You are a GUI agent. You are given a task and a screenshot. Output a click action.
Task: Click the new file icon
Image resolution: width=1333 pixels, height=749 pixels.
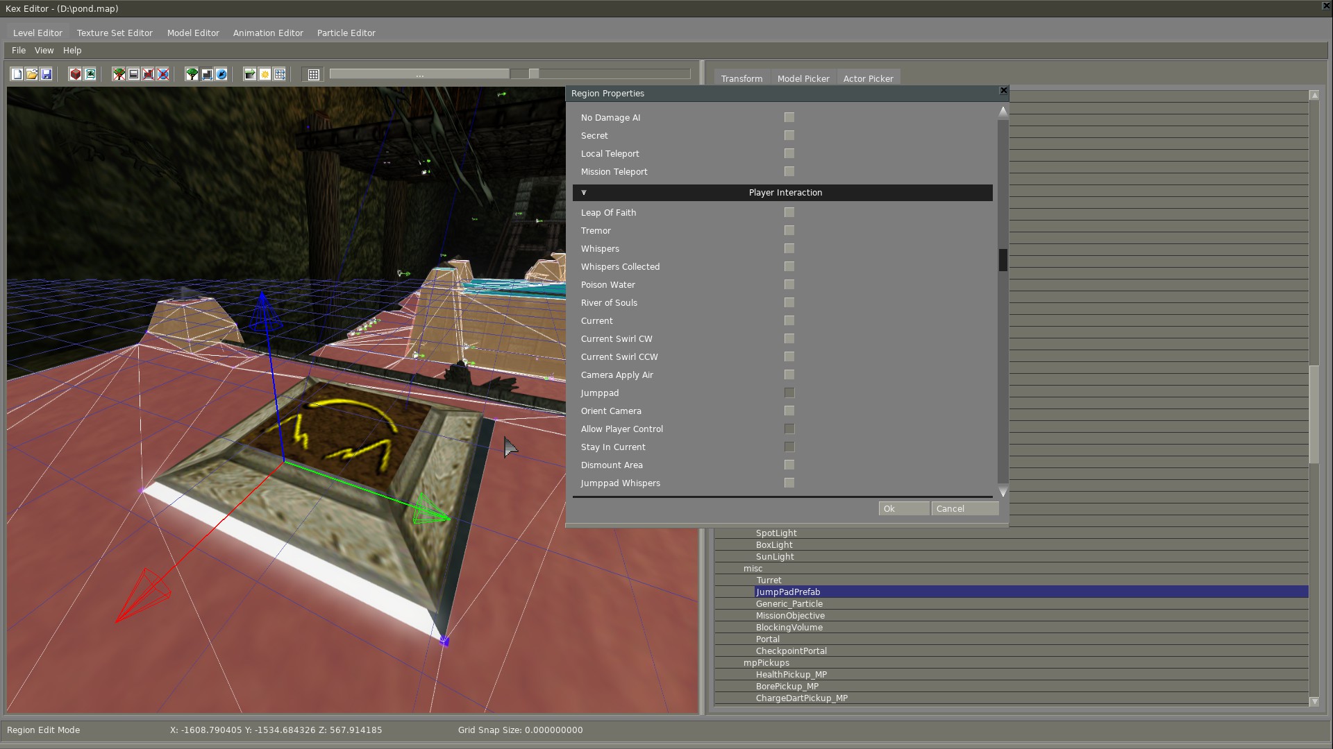coord(17,74)
